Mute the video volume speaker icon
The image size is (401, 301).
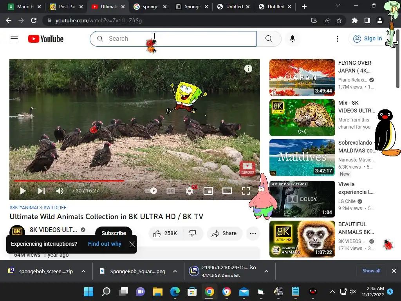pyautogui.click(x=60, y=191)
